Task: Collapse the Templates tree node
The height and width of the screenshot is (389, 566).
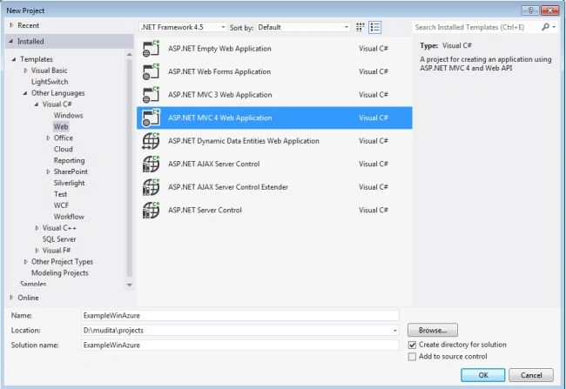Action: tap(14, 59)
